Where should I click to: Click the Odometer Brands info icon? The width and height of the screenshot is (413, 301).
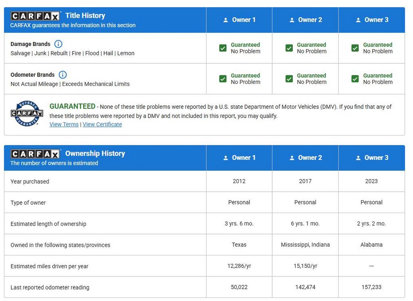[63, 75]
